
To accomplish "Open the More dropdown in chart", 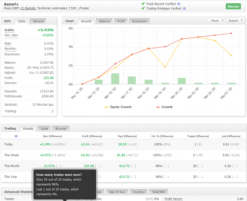I will pyautogui.click(x=216, y=20).
